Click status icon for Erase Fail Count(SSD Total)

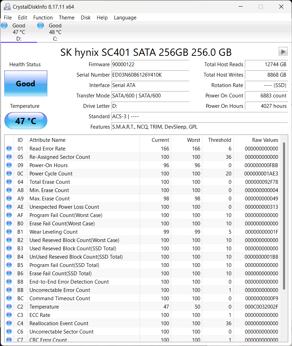point(9,274)
